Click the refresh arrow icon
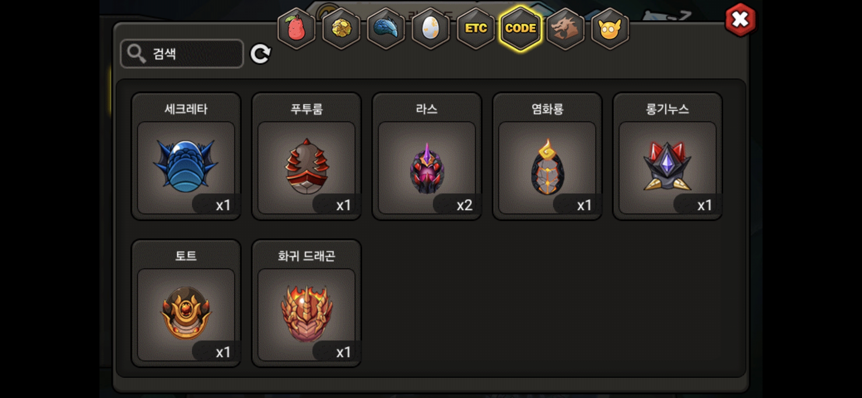This screenshot has width=862, height=398. click(x=260, y=54)
